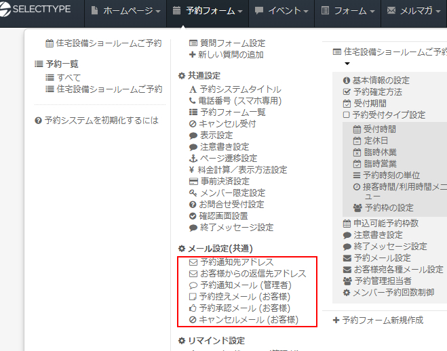
Task: Click the key icon for メンバー限定設定
Action: pyautogui.click(x=193, y=192)
